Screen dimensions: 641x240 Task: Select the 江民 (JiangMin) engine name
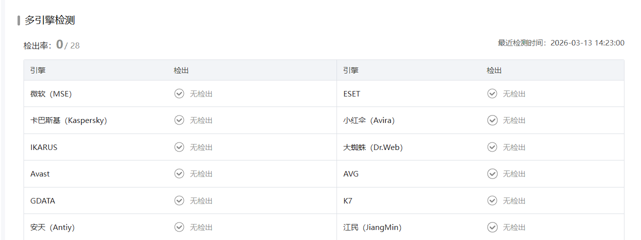tap(372, 227)
